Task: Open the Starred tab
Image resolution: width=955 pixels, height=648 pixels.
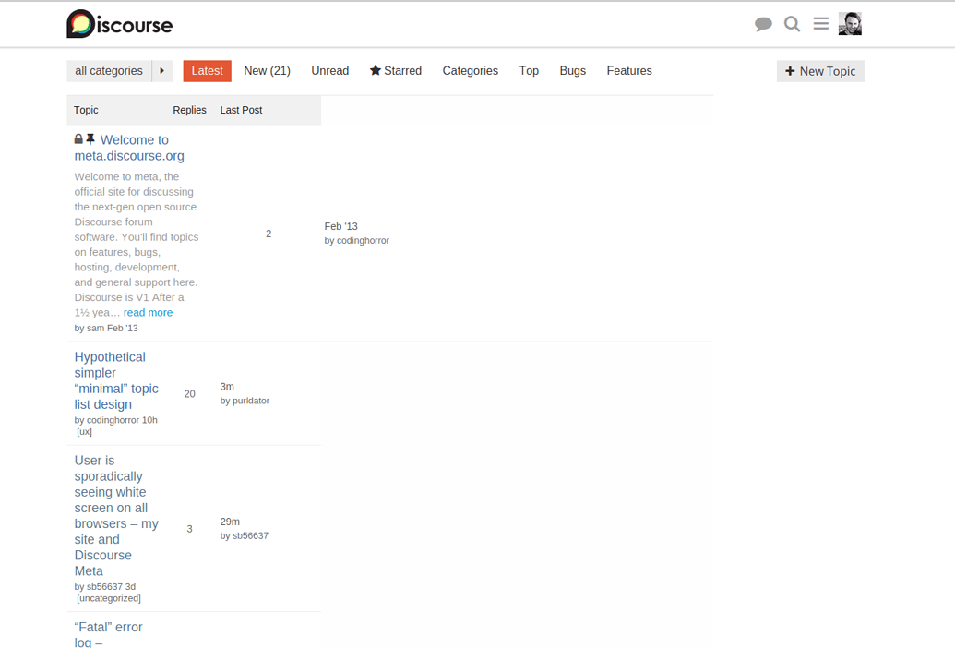Action: (396, 71)
